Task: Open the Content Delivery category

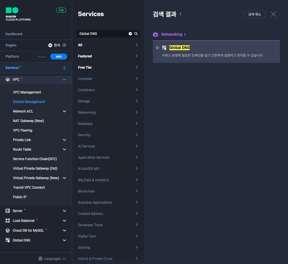Action: [x=108, y=214]
